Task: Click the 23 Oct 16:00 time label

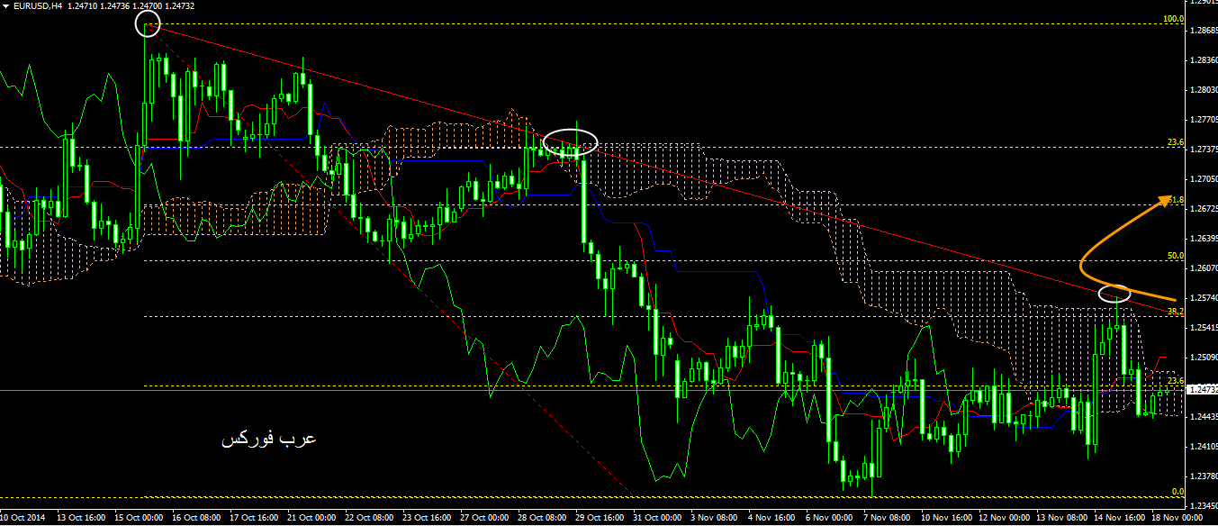Action: (427, 519)
